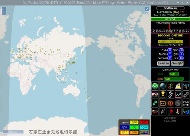This screenshot has width=190, height=136.
Task: Click the BD3OOX OM78HD callsign text
Action: click(170, 35)
